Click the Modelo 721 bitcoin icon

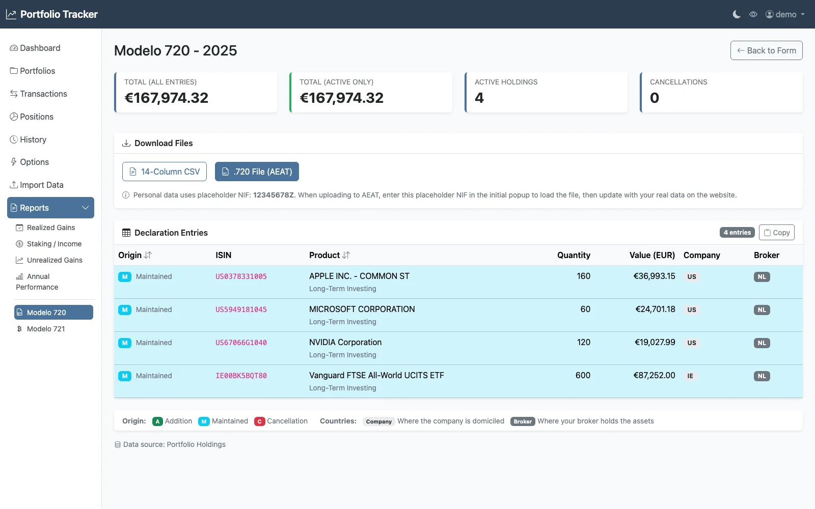(19, 329)
